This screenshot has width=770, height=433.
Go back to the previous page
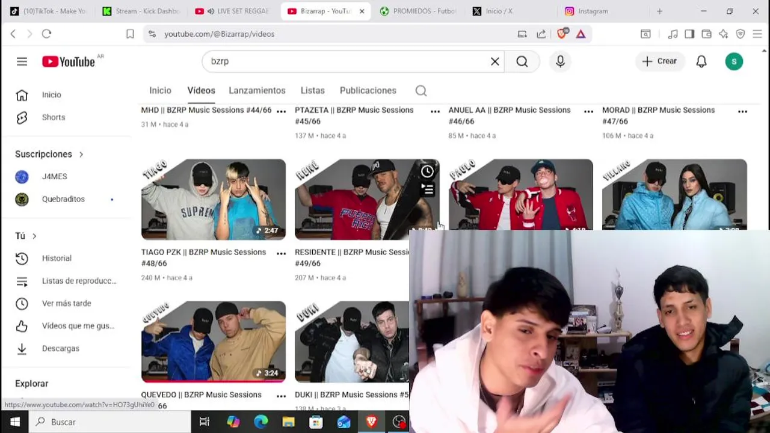[13, 34]
